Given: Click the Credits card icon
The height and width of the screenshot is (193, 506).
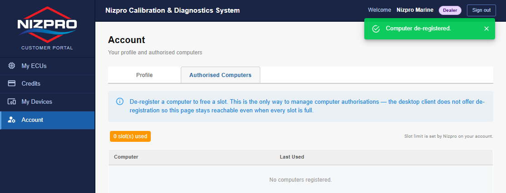Looking at the screenshot, I should click(12, 84).
